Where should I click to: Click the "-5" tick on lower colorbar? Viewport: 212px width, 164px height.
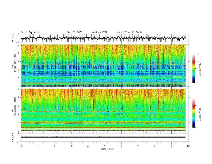(197, 113)
